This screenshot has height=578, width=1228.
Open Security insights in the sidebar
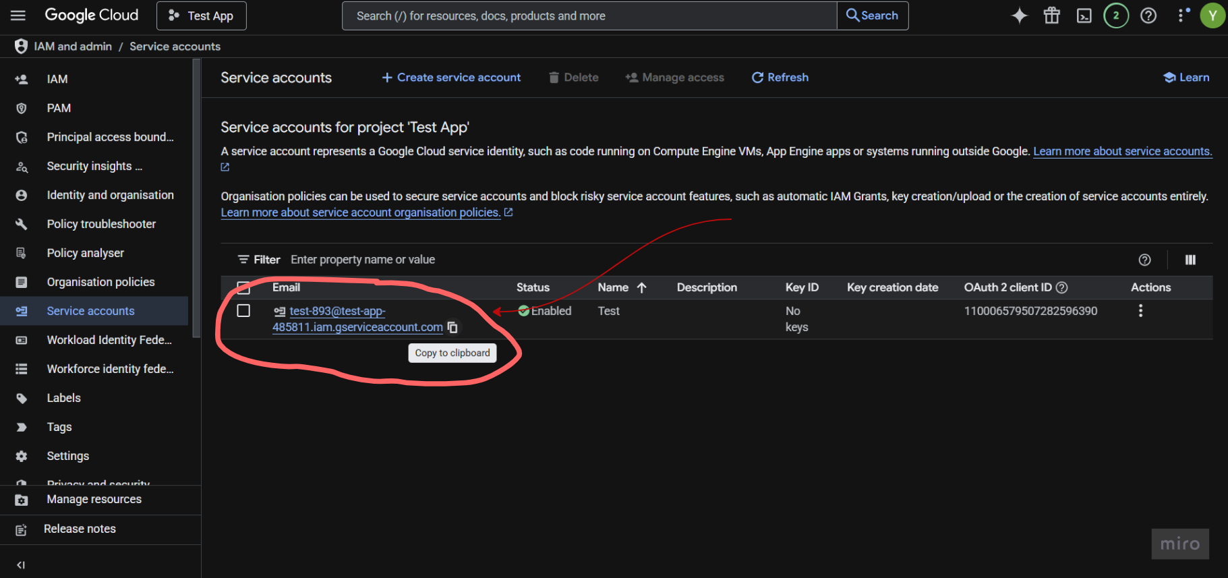click(94, 166)
